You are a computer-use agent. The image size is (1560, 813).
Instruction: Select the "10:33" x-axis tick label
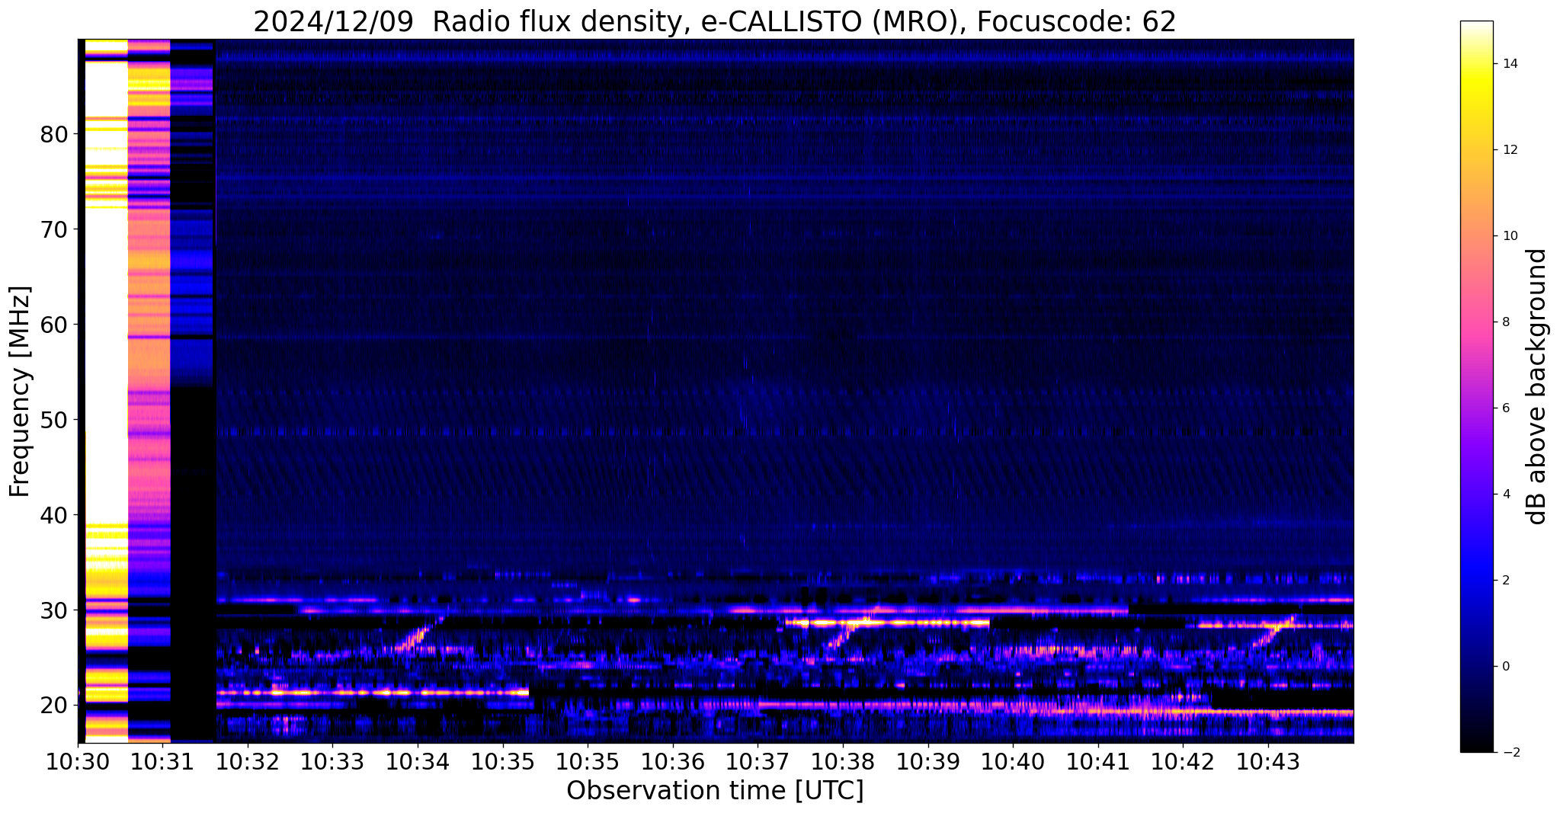pos(332,762)
